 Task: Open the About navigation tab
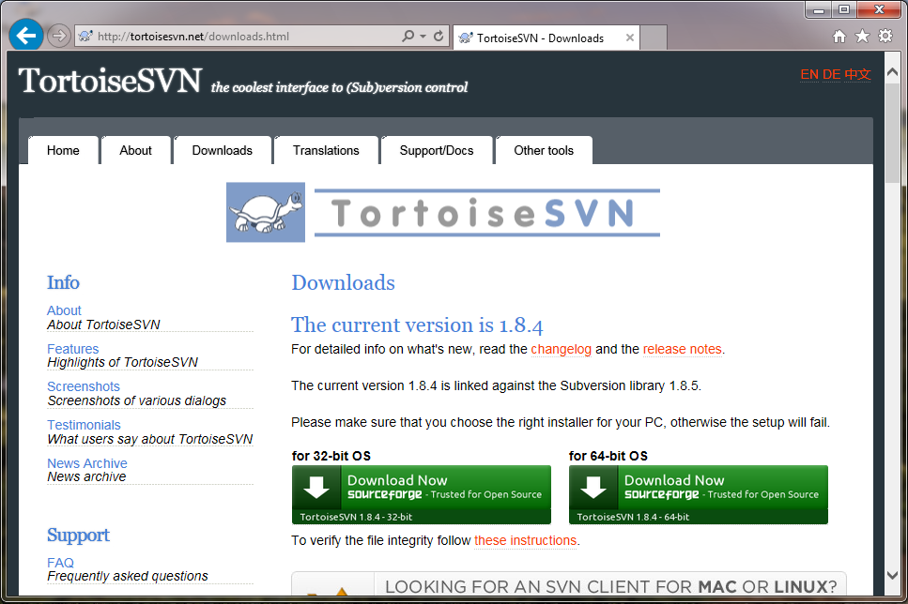pos(135,150)
